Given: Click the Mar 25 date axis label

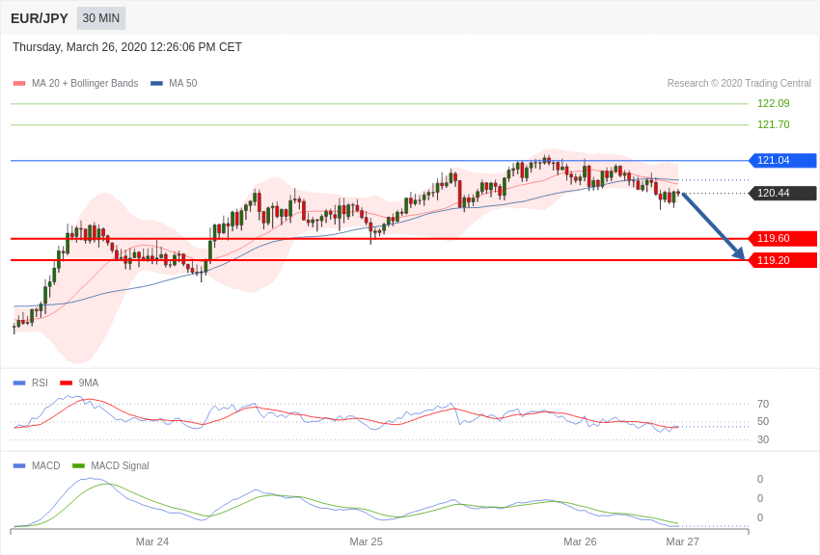Looking at the screenshot, I should (x=366, y=542).
